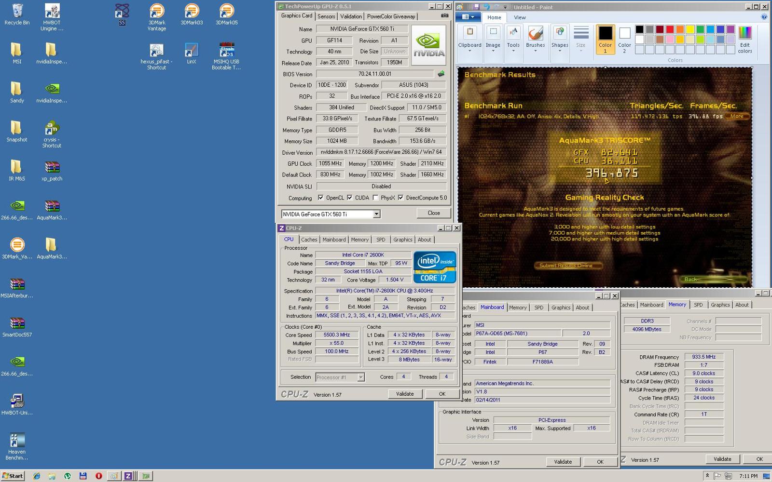
Task: Open the 3DMark05 desktop shortcut
Action: point(226,11)
